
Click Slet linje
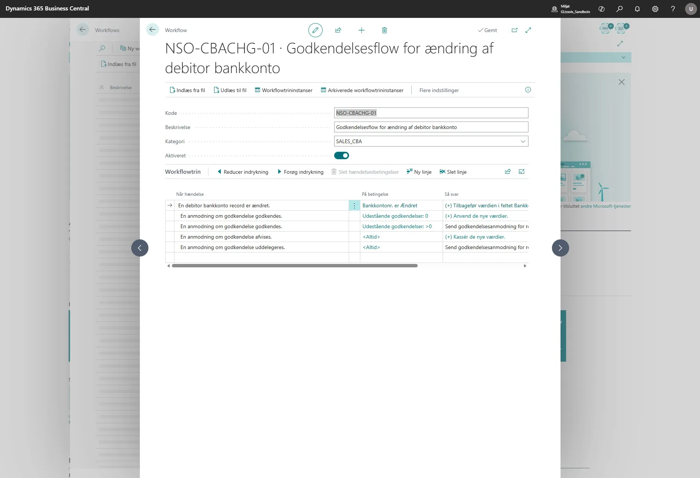pos(453,172)
